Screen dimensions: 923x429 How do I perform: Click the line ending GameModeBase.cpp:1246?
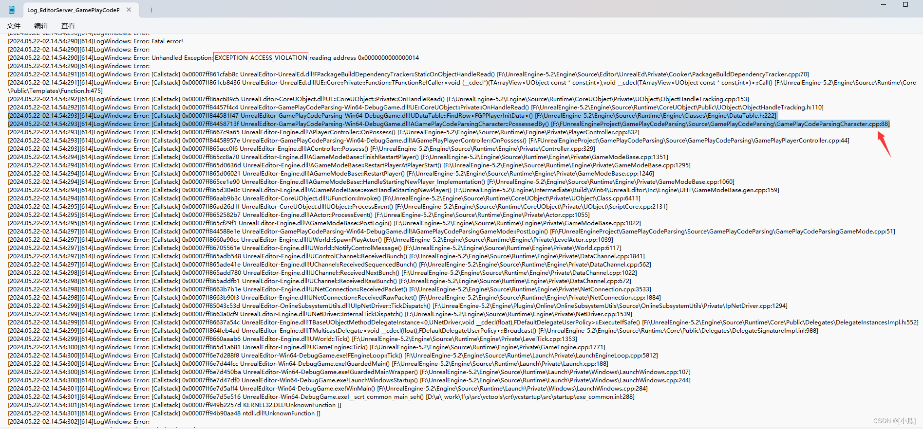tap(331, 174)
